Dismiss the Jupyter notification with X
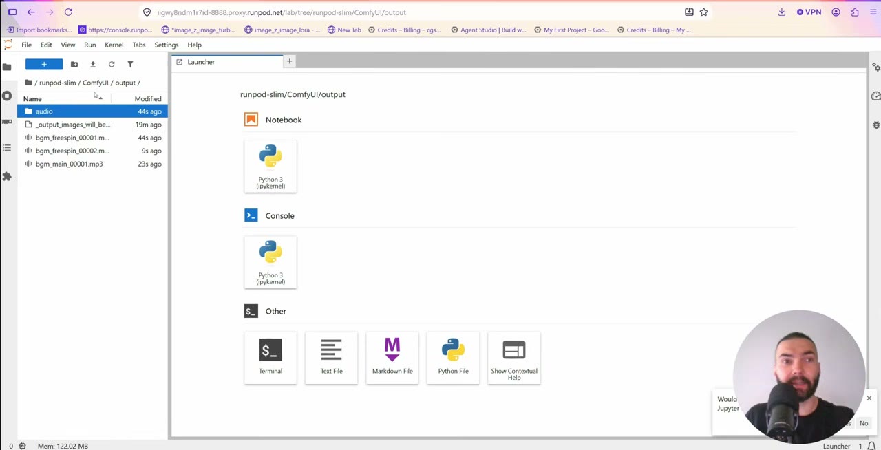The height and width of the screenshot is (450, 881). 869,398
